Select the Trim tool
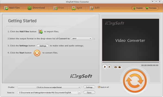The image size is (163, 97). click(58, 8)
